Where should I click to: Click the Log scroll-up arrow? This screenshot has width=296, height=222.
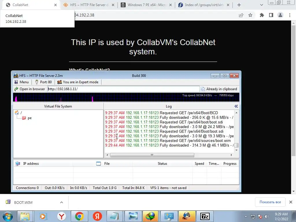tap(236, 113)
